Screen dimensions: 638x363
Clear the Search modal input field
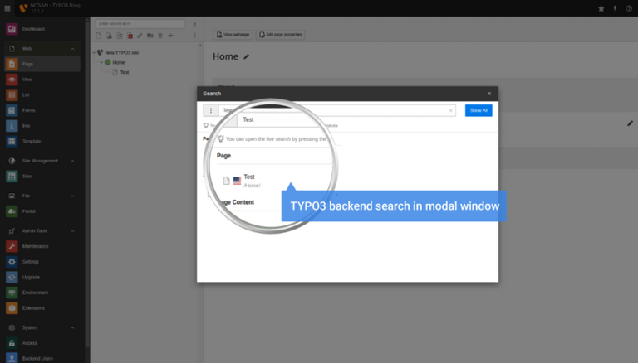(x=450, y=110)
